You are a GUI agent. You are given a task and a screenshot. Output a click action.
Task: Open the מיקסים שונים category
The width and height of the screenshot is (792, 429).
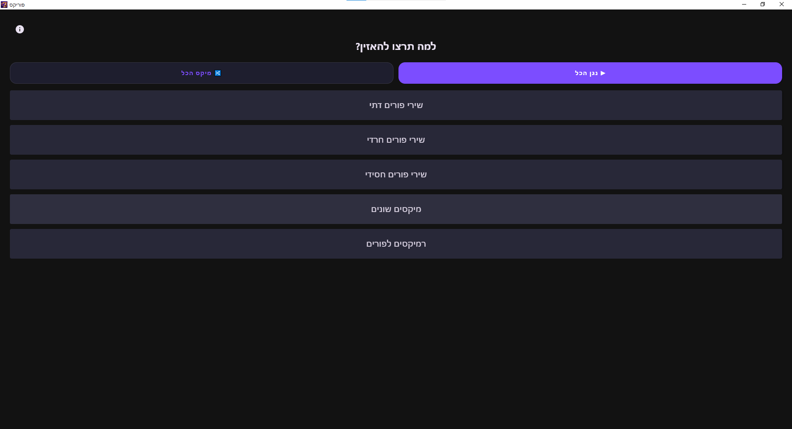pyautogui.click(x=396, y=209)
